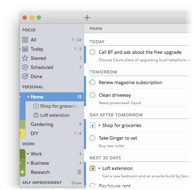Complete the Take Ginger to vet task
The height and width of the screenshot is (190, 193).
tap(92, 138)
